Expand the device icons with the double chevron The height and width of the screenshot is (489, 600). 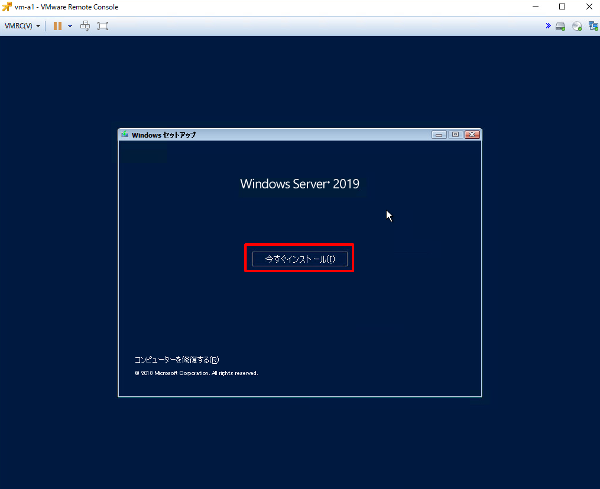click(x=548, y=26)
